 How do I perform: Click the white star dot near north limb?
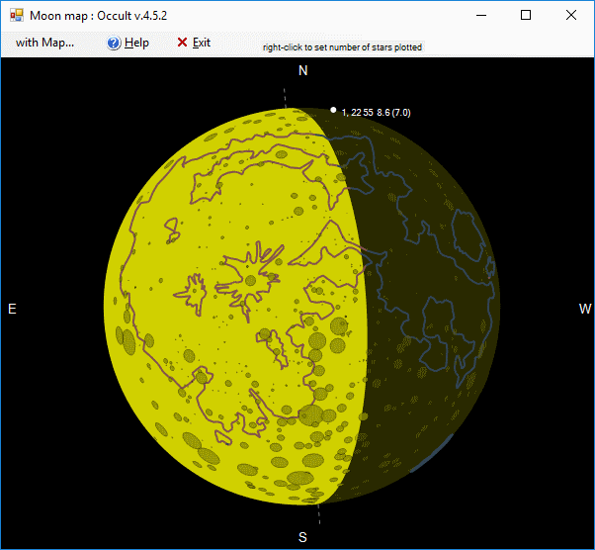coord(334,110)
